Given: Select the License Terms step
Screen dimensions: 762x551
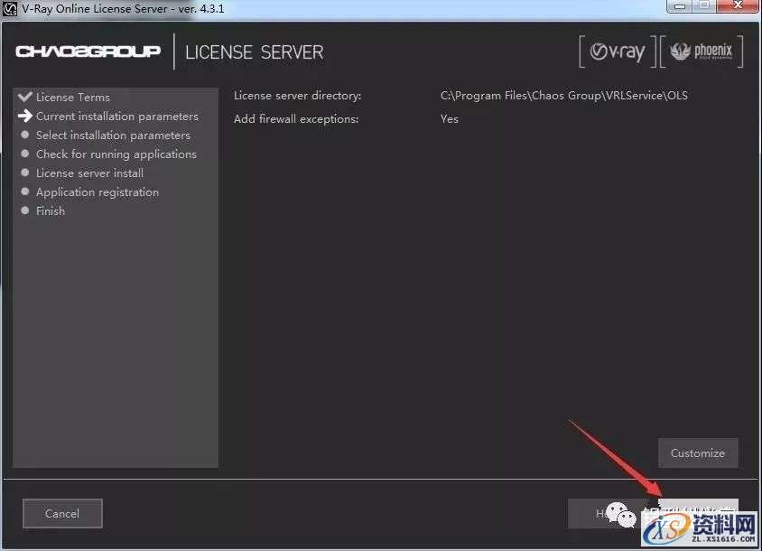Looking at the screenshot, I should click(72, 97).
